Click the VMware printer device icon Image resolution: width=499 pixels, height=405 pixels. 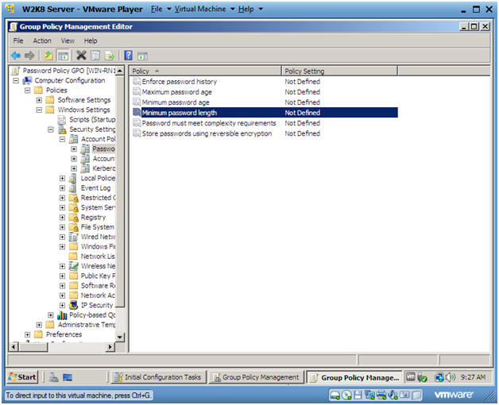pos(381,395)
